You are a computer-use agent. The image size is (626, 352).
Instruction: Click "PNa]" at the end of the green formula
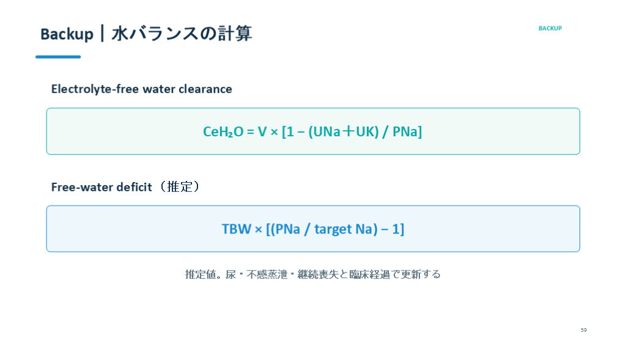pos(407,131)
